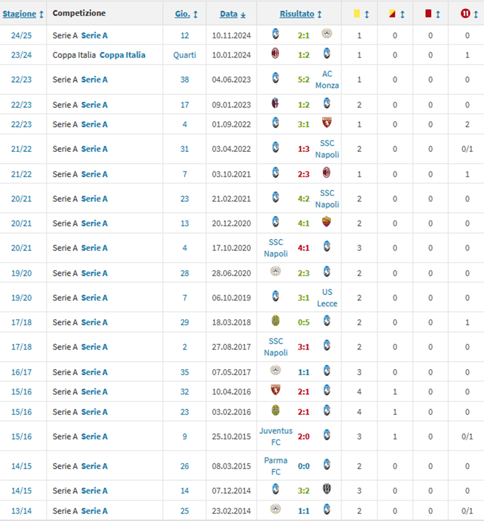The image size is (484, 521).
Task: Click the Udinese crest in the 10.11.2024 row
Action: 327,34
